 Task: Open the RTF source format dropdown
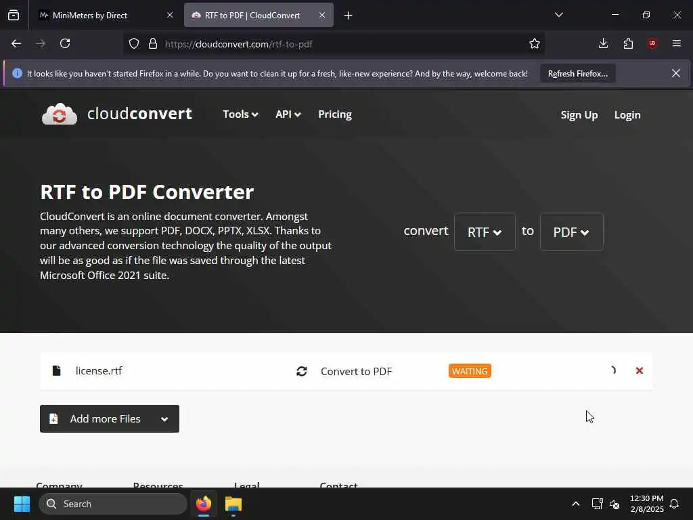[x=485, y=232]
